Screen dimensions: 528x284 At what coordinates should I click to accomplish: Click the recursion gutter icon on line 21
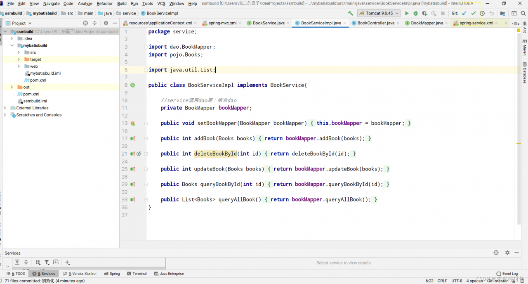click(x=139, y=154)
